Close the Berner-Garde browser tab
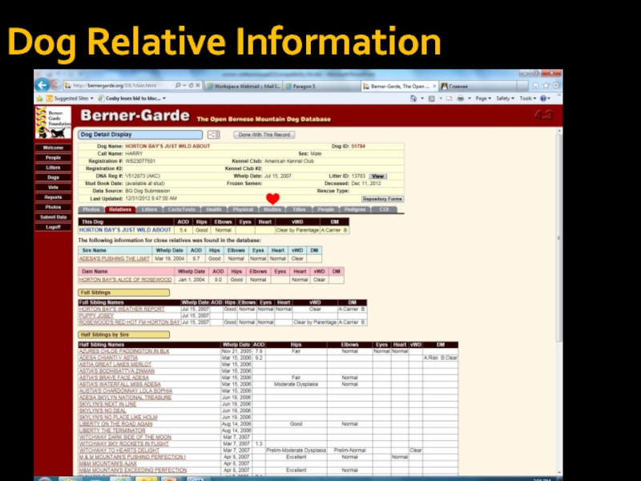The image size is (641, 481). pos(434,87)
